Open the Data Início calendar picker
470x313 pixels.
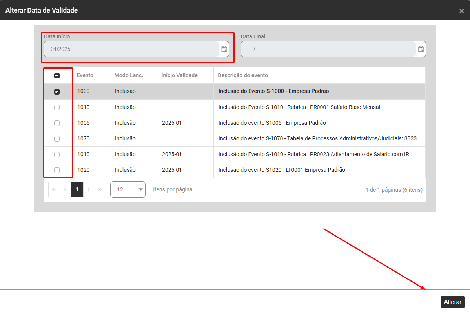[224, 49]
